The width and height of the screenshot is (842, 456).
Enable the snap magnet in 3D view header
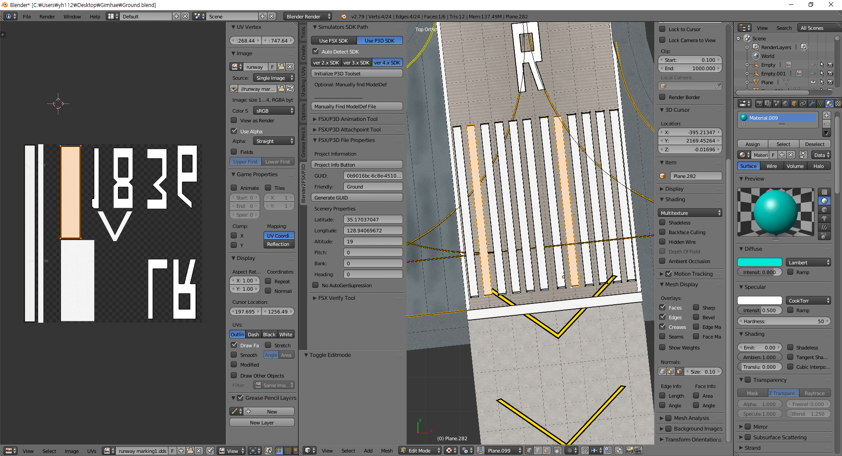(585, 451)
